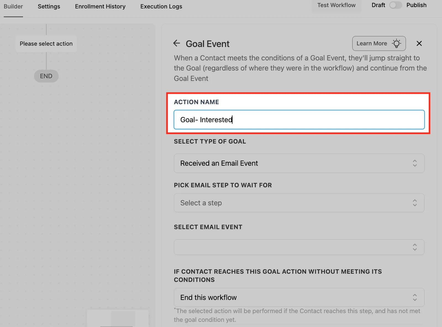
Task: Open the Enrollment History tab
Action: (x=100, y=6)
